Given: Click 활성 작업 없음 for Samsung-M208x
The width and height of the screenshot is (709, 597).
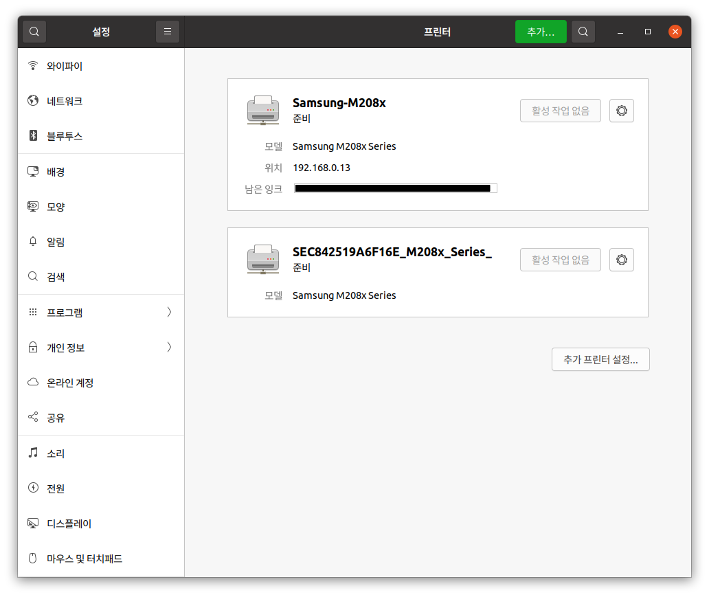Looking at the screenshot, I should click(560, 111).
